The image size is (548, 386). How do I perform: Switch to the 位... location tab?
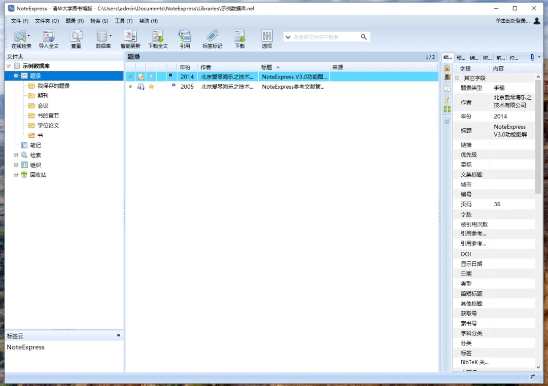[x=513, y=58]
